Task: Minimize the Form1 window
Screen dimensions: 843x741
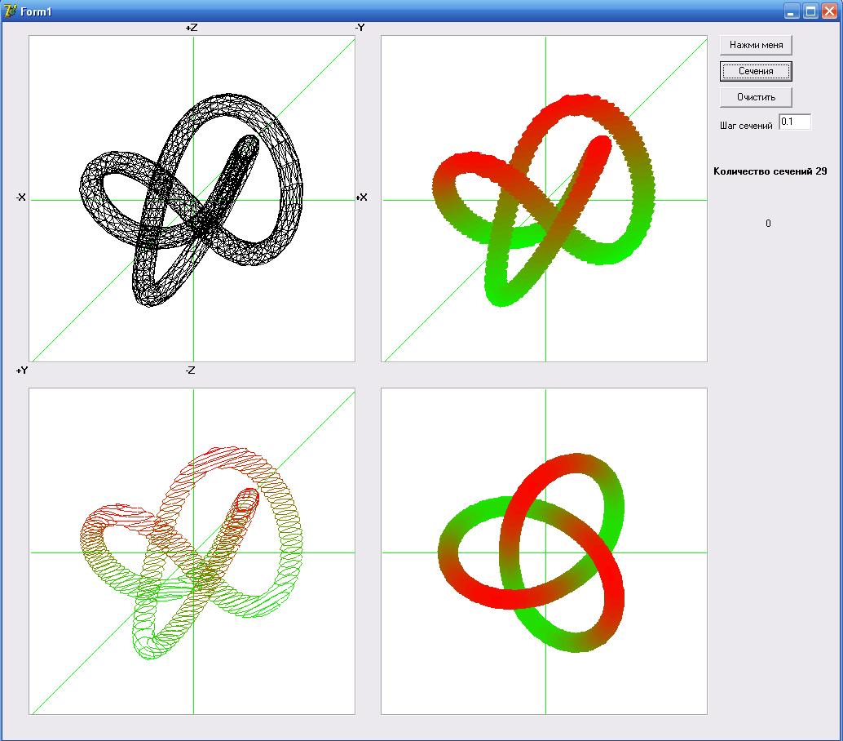Action: pyautogui.click(x=792, y=11)
